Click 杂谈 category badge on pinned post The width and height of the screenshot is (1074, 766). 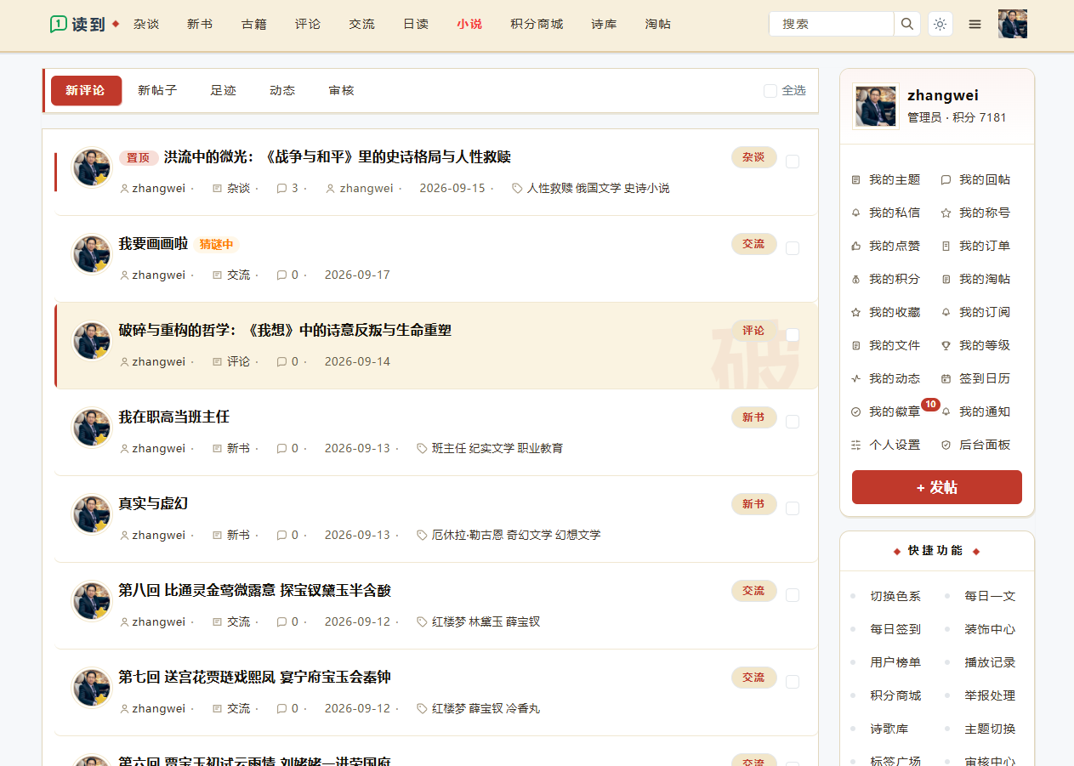[x=753, y=157]
